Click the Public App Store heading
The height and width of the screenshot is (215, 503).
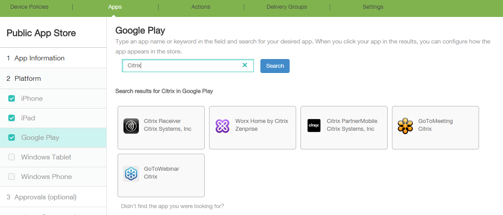[x=41, y=33]
